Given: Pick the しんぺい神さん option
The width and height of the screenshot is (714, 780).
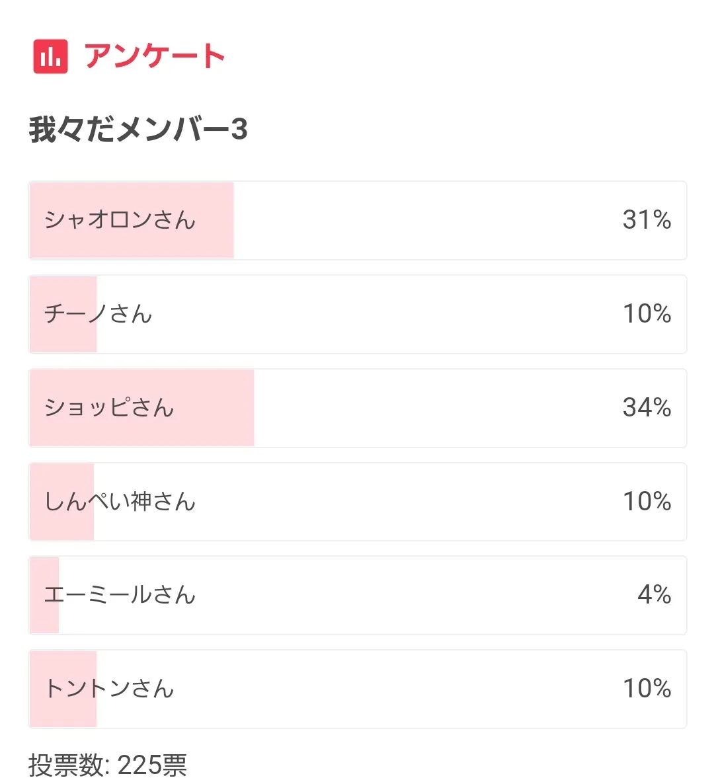Looking at the screenshot, I should tap(120, 502).
